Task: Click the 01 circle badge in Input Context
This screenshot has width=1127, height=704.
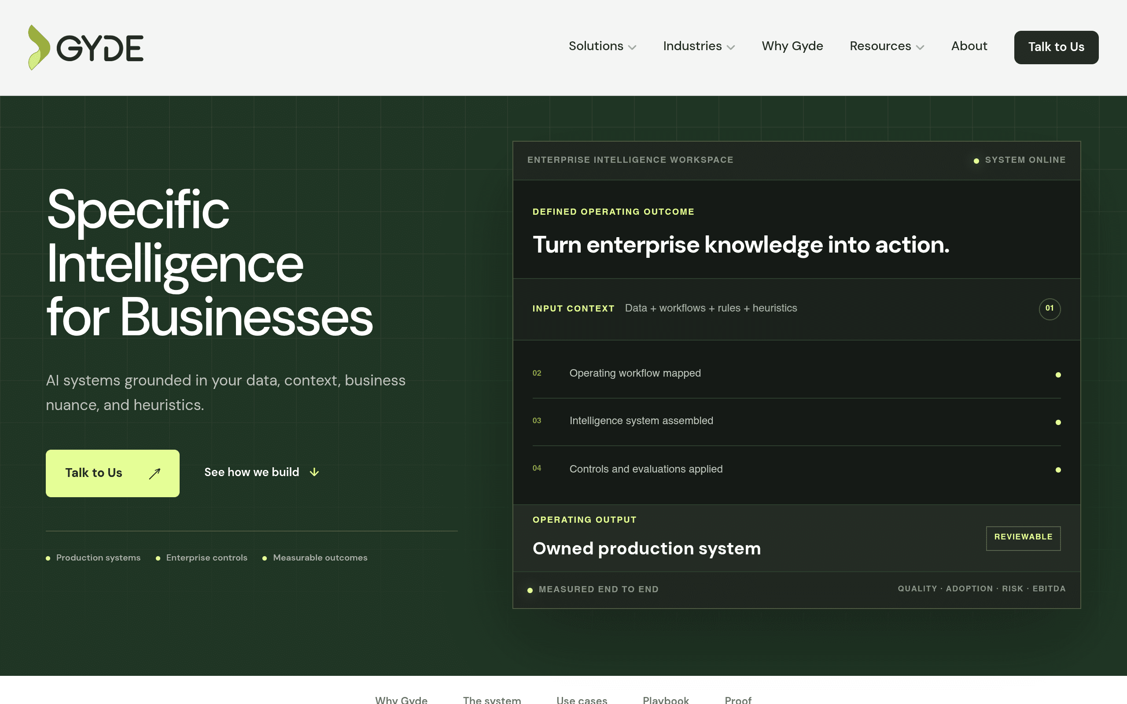Action: point(1050,309)
